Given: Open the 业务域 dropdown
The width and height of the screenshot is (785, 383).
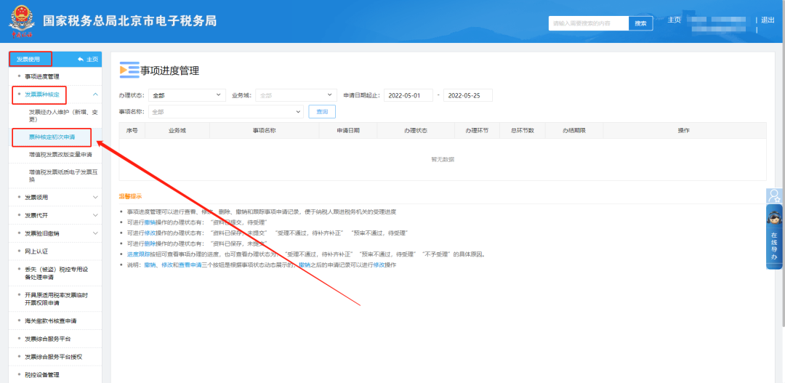Looking at the screenshot, I should [x=294, y=95].
